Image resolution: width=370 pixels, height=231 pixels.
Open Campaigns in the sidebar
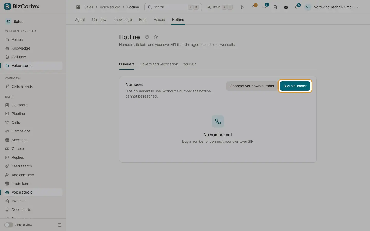(x=33, y=131)
